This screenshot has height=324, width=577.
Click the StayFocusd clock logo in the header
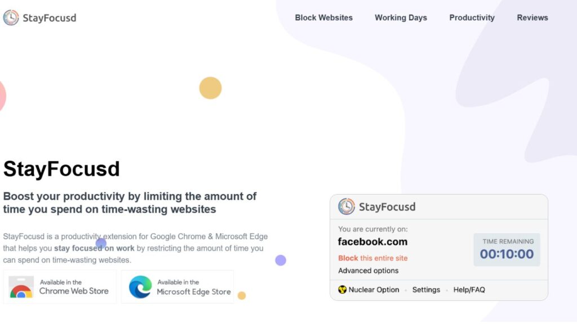click(10, 17)
